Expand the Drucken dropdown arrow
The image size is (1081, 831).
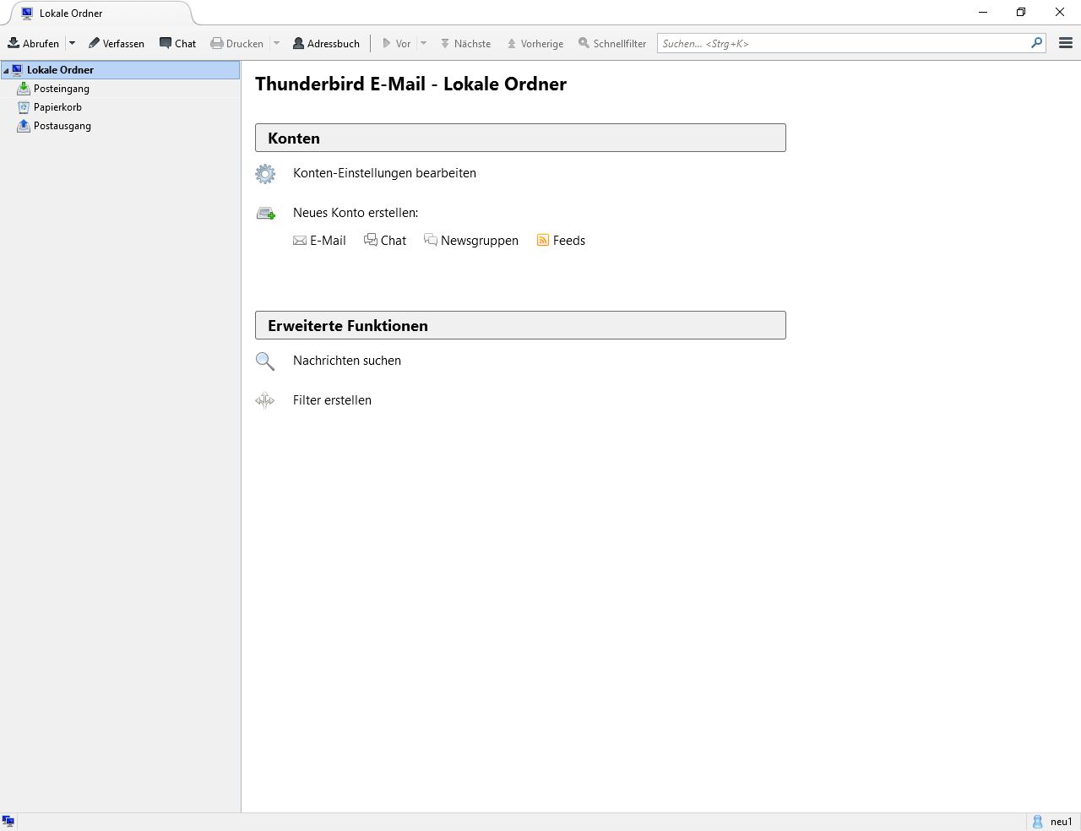276,43
